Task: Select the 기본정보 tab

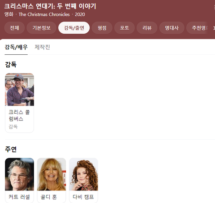Action: click(x=42, y=28)
